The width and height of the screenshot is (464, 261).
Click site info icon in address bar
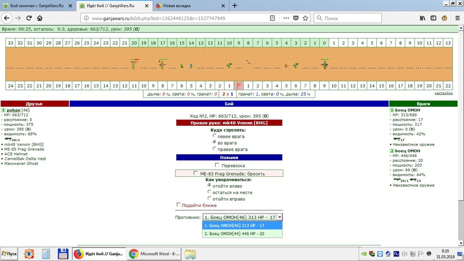click(x=86, y=18)
